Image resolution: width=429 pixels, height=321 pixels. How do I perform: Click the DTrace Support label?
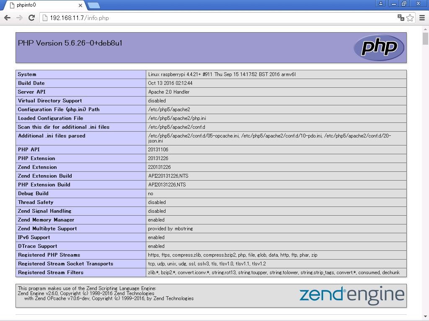pos(37,246)
